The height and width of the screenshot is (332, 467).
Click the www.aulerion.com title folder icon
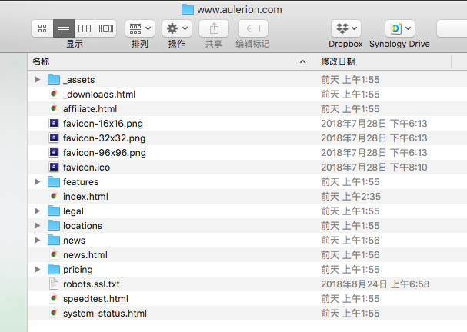pos(188,9)
